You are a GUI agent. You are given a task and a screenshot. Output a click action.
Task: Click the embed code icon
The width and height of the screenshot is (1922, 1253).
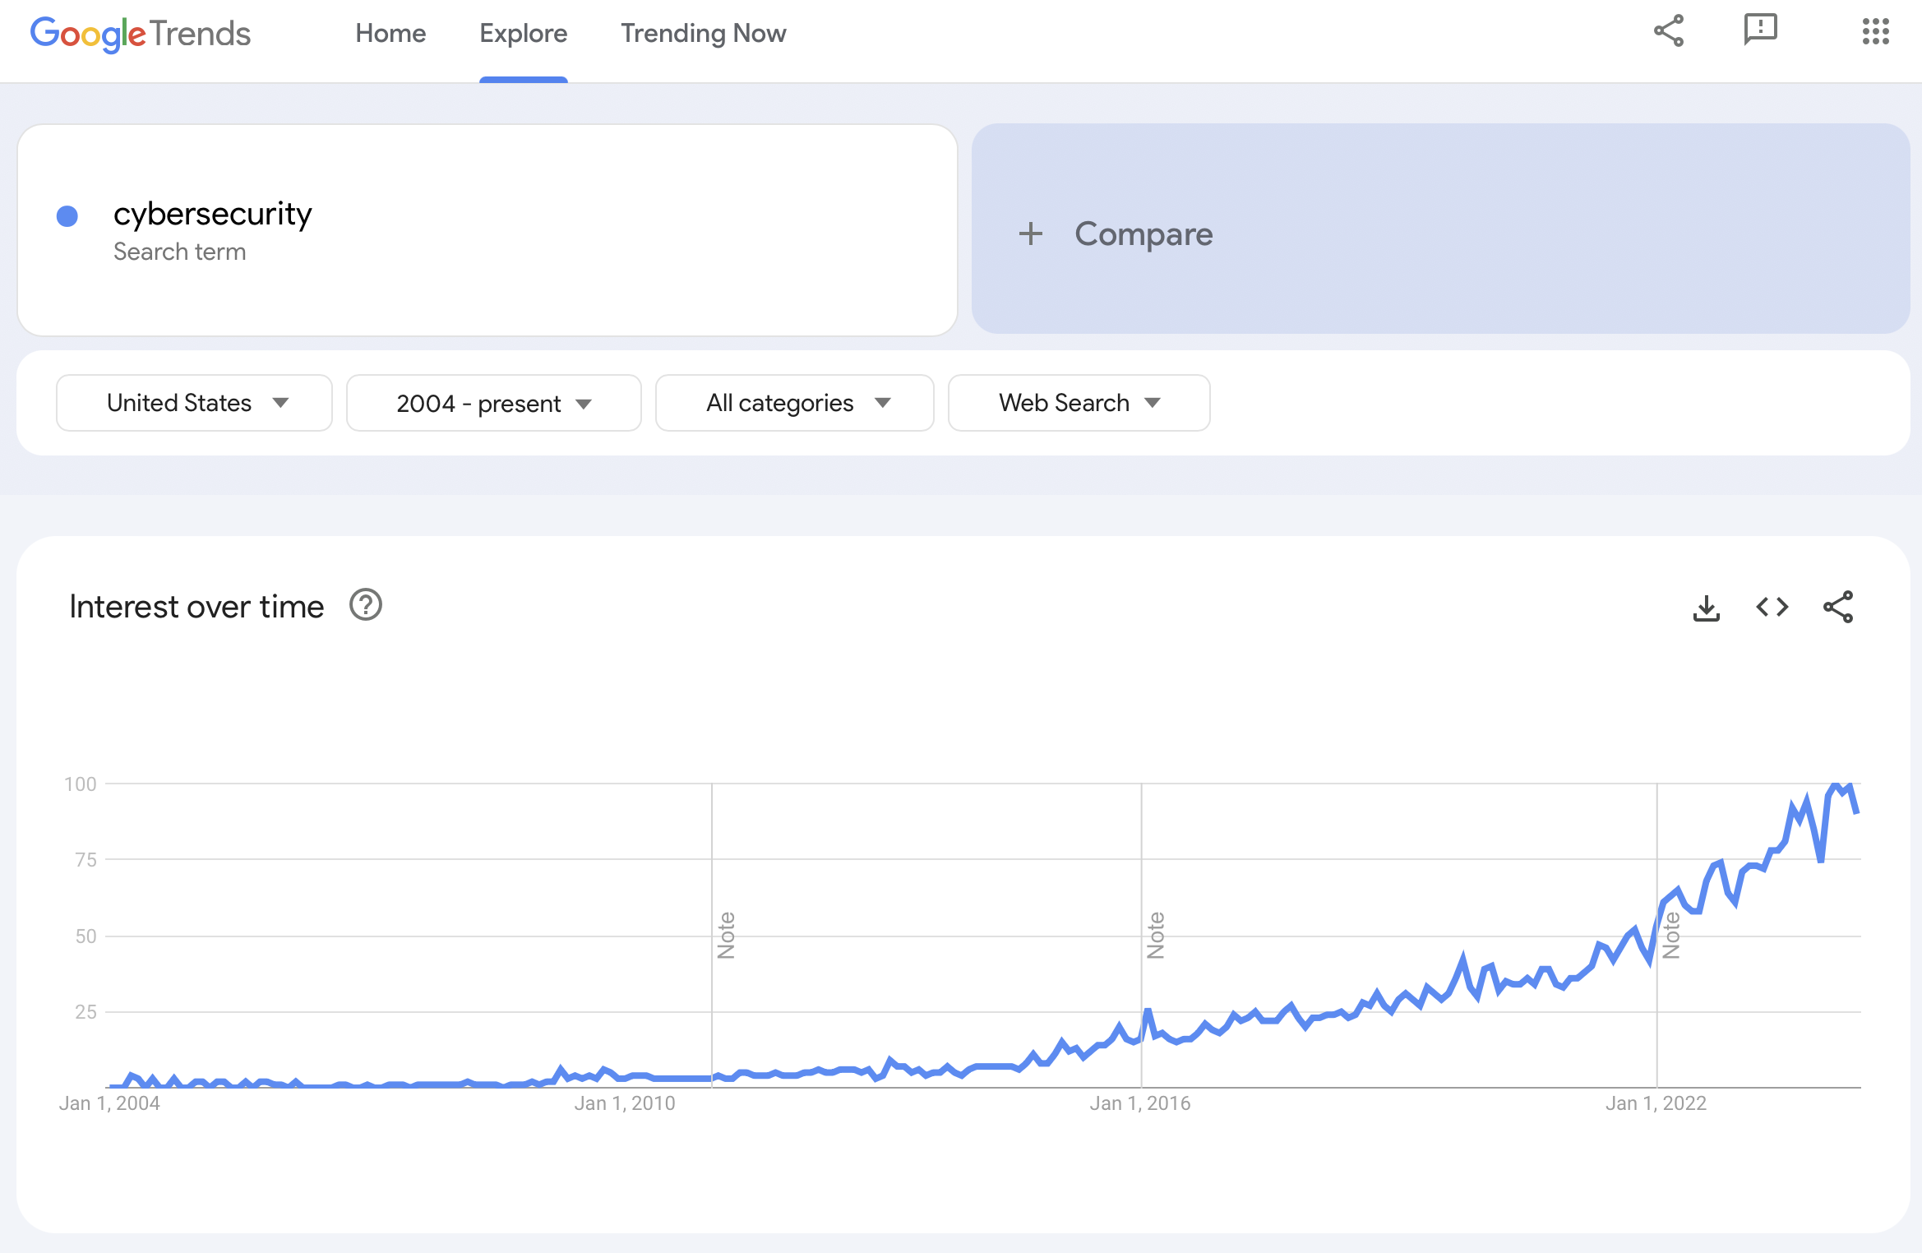tap(1772, 607)
